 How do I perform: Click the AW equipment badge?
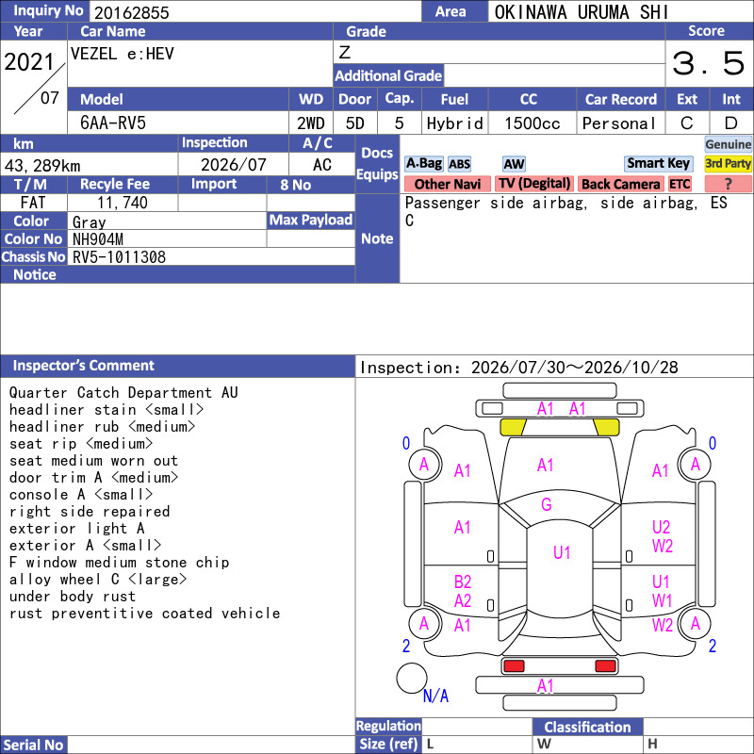514,164
